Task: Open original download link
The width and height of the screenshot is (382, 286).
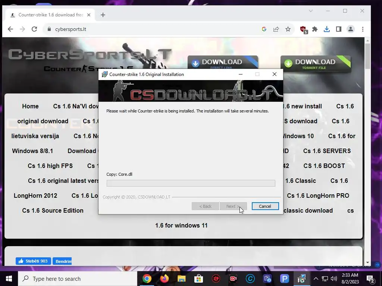Action: [43, 121]
